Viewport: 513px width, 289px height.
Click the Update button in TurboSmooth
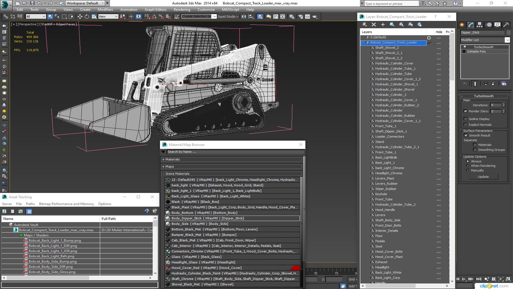coord(483,177)
